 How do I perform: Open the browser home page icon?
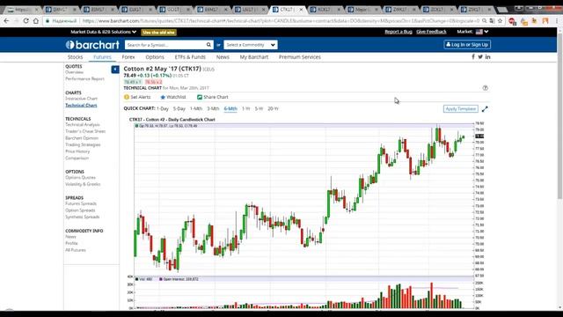pos(36,21)
